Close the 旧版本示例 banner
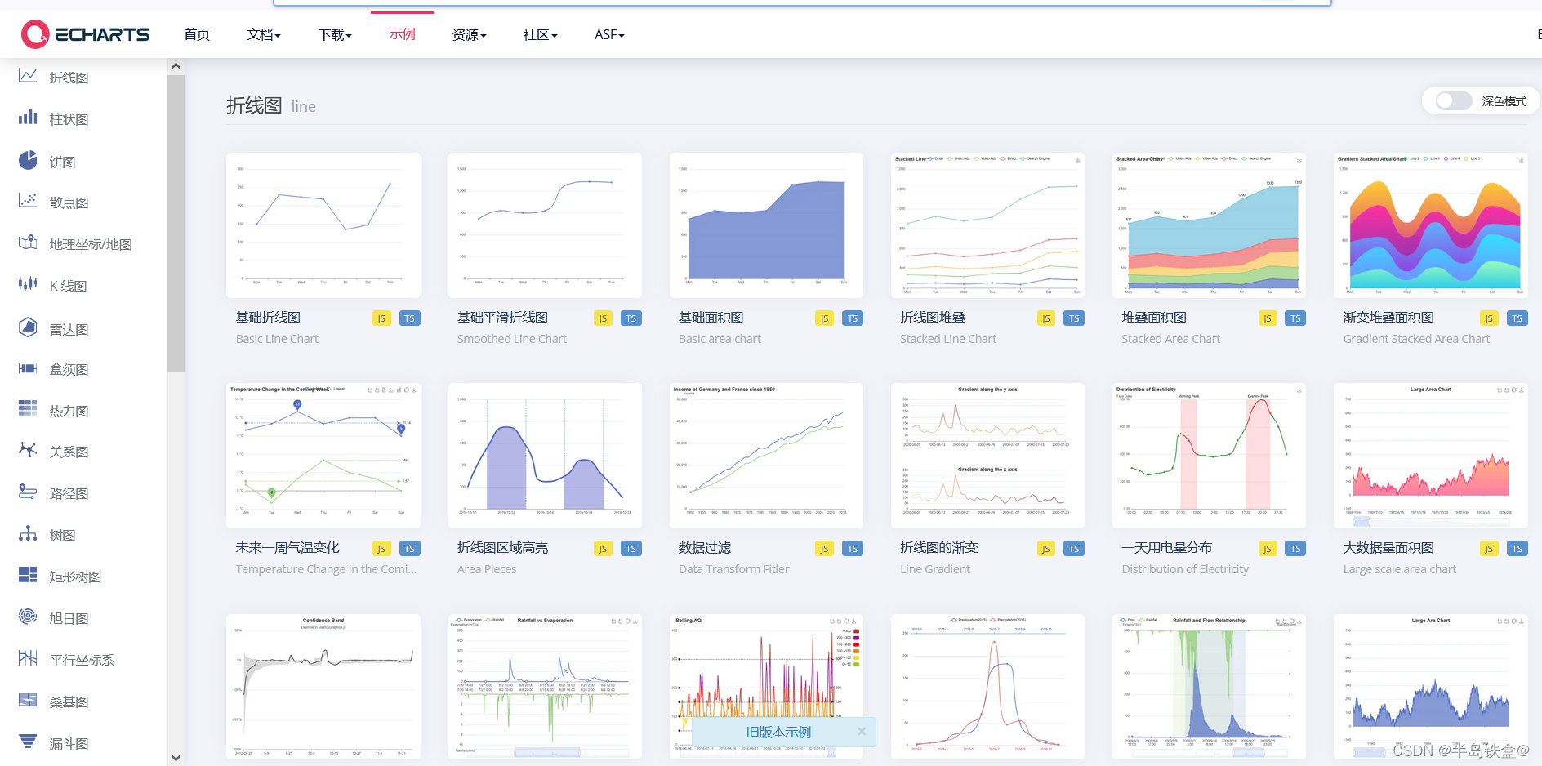This screenshot has height=766, width=1542. coord(862,732)
